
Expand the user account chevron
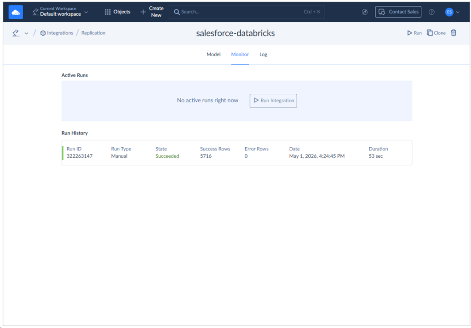tap(458, 12)
